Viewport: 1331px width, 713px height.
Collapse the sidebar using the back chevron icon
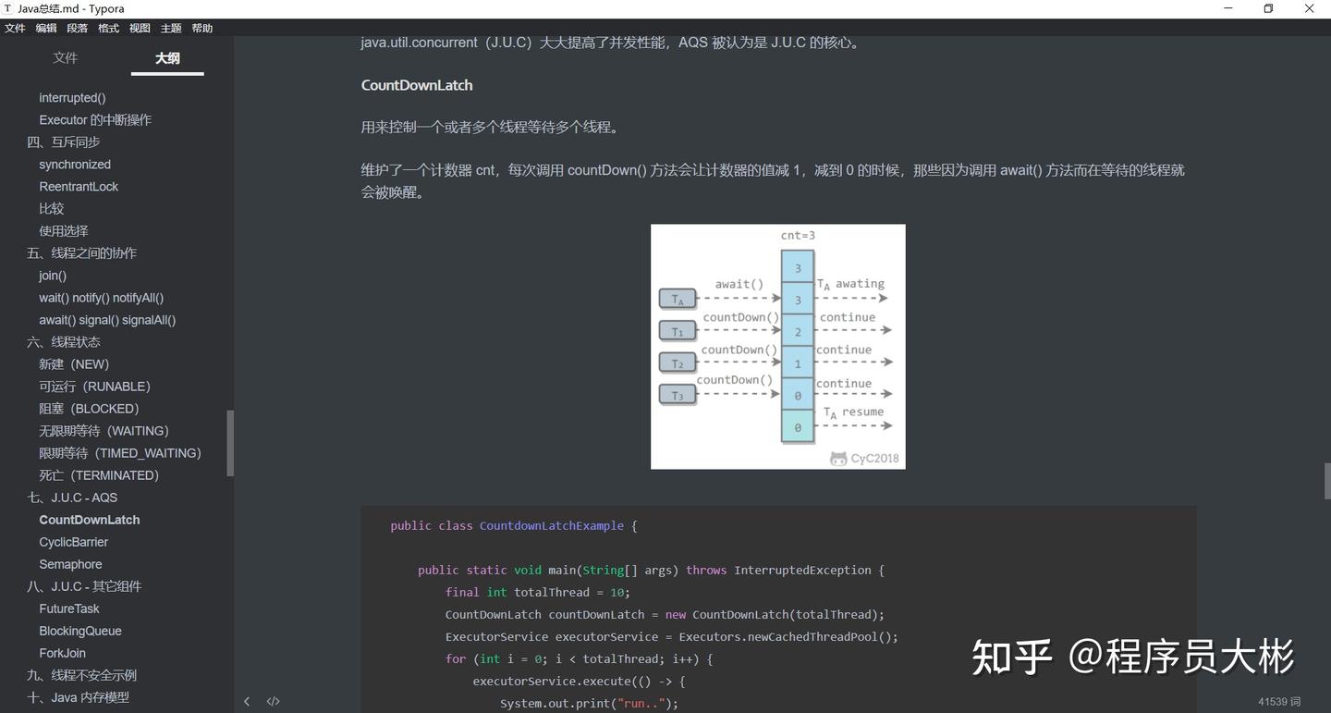coord(247,701)
